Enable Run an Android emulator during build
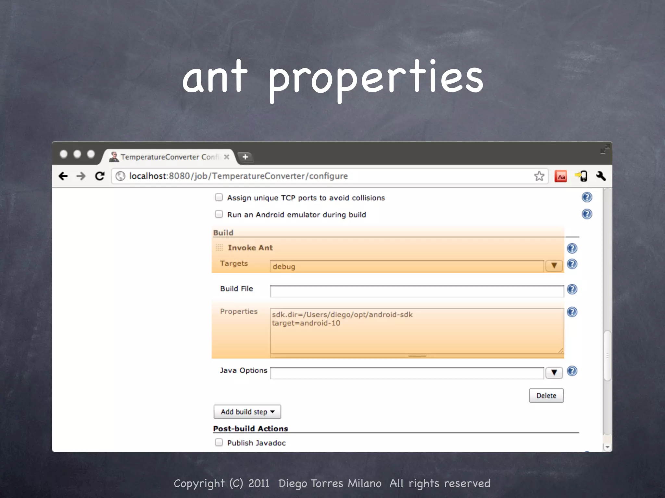Image resolution: width=665 pixels, height=498 pixels. point(219,214)
